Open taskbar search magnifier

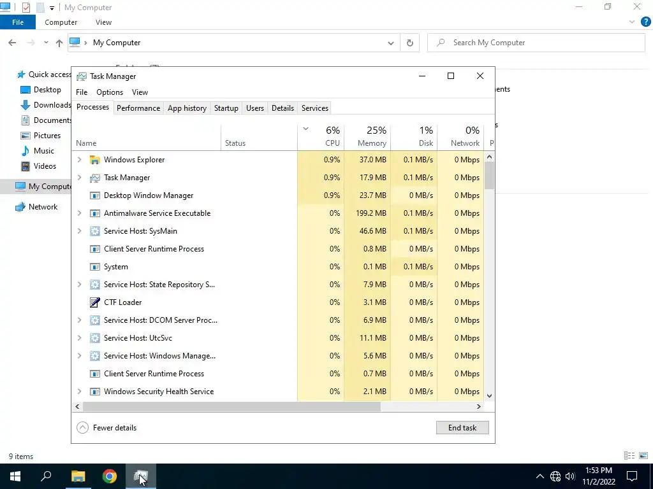coord(46,476)
